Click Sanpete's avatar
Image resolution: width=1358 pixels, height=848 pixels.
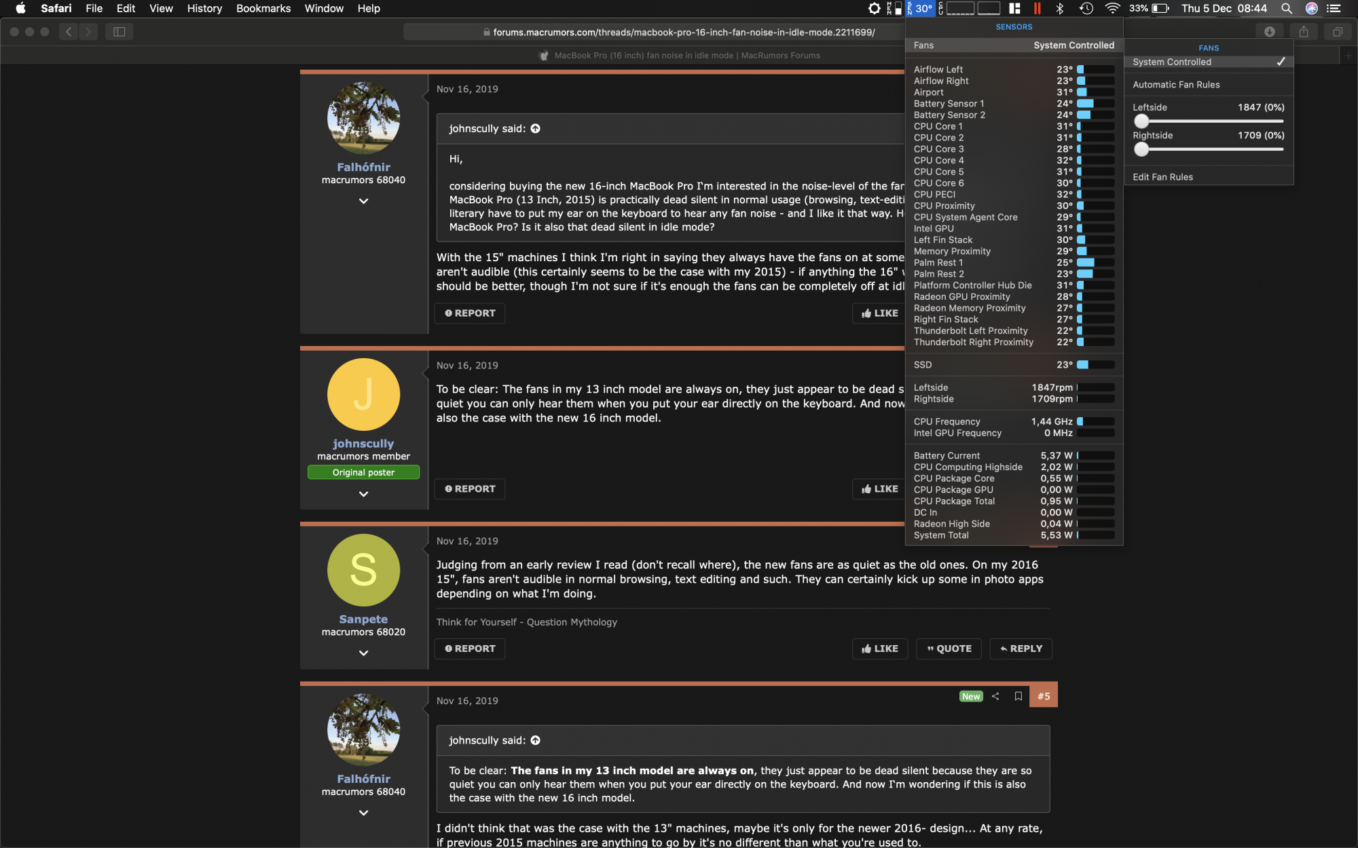click(x=363, y=570)
